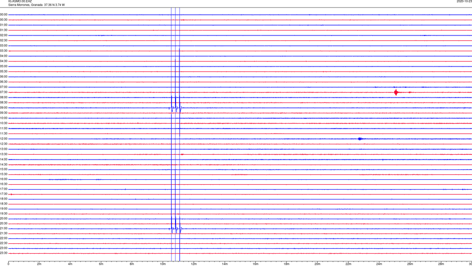Select the 04:00 trace time label
Screen dimensions: 472x266
3,56
